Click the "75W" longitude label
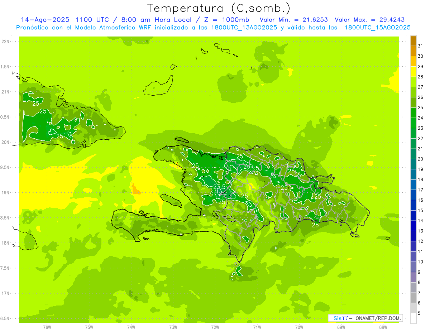The height and width of the screenshot is (332, 430). (x=89, y=327)
